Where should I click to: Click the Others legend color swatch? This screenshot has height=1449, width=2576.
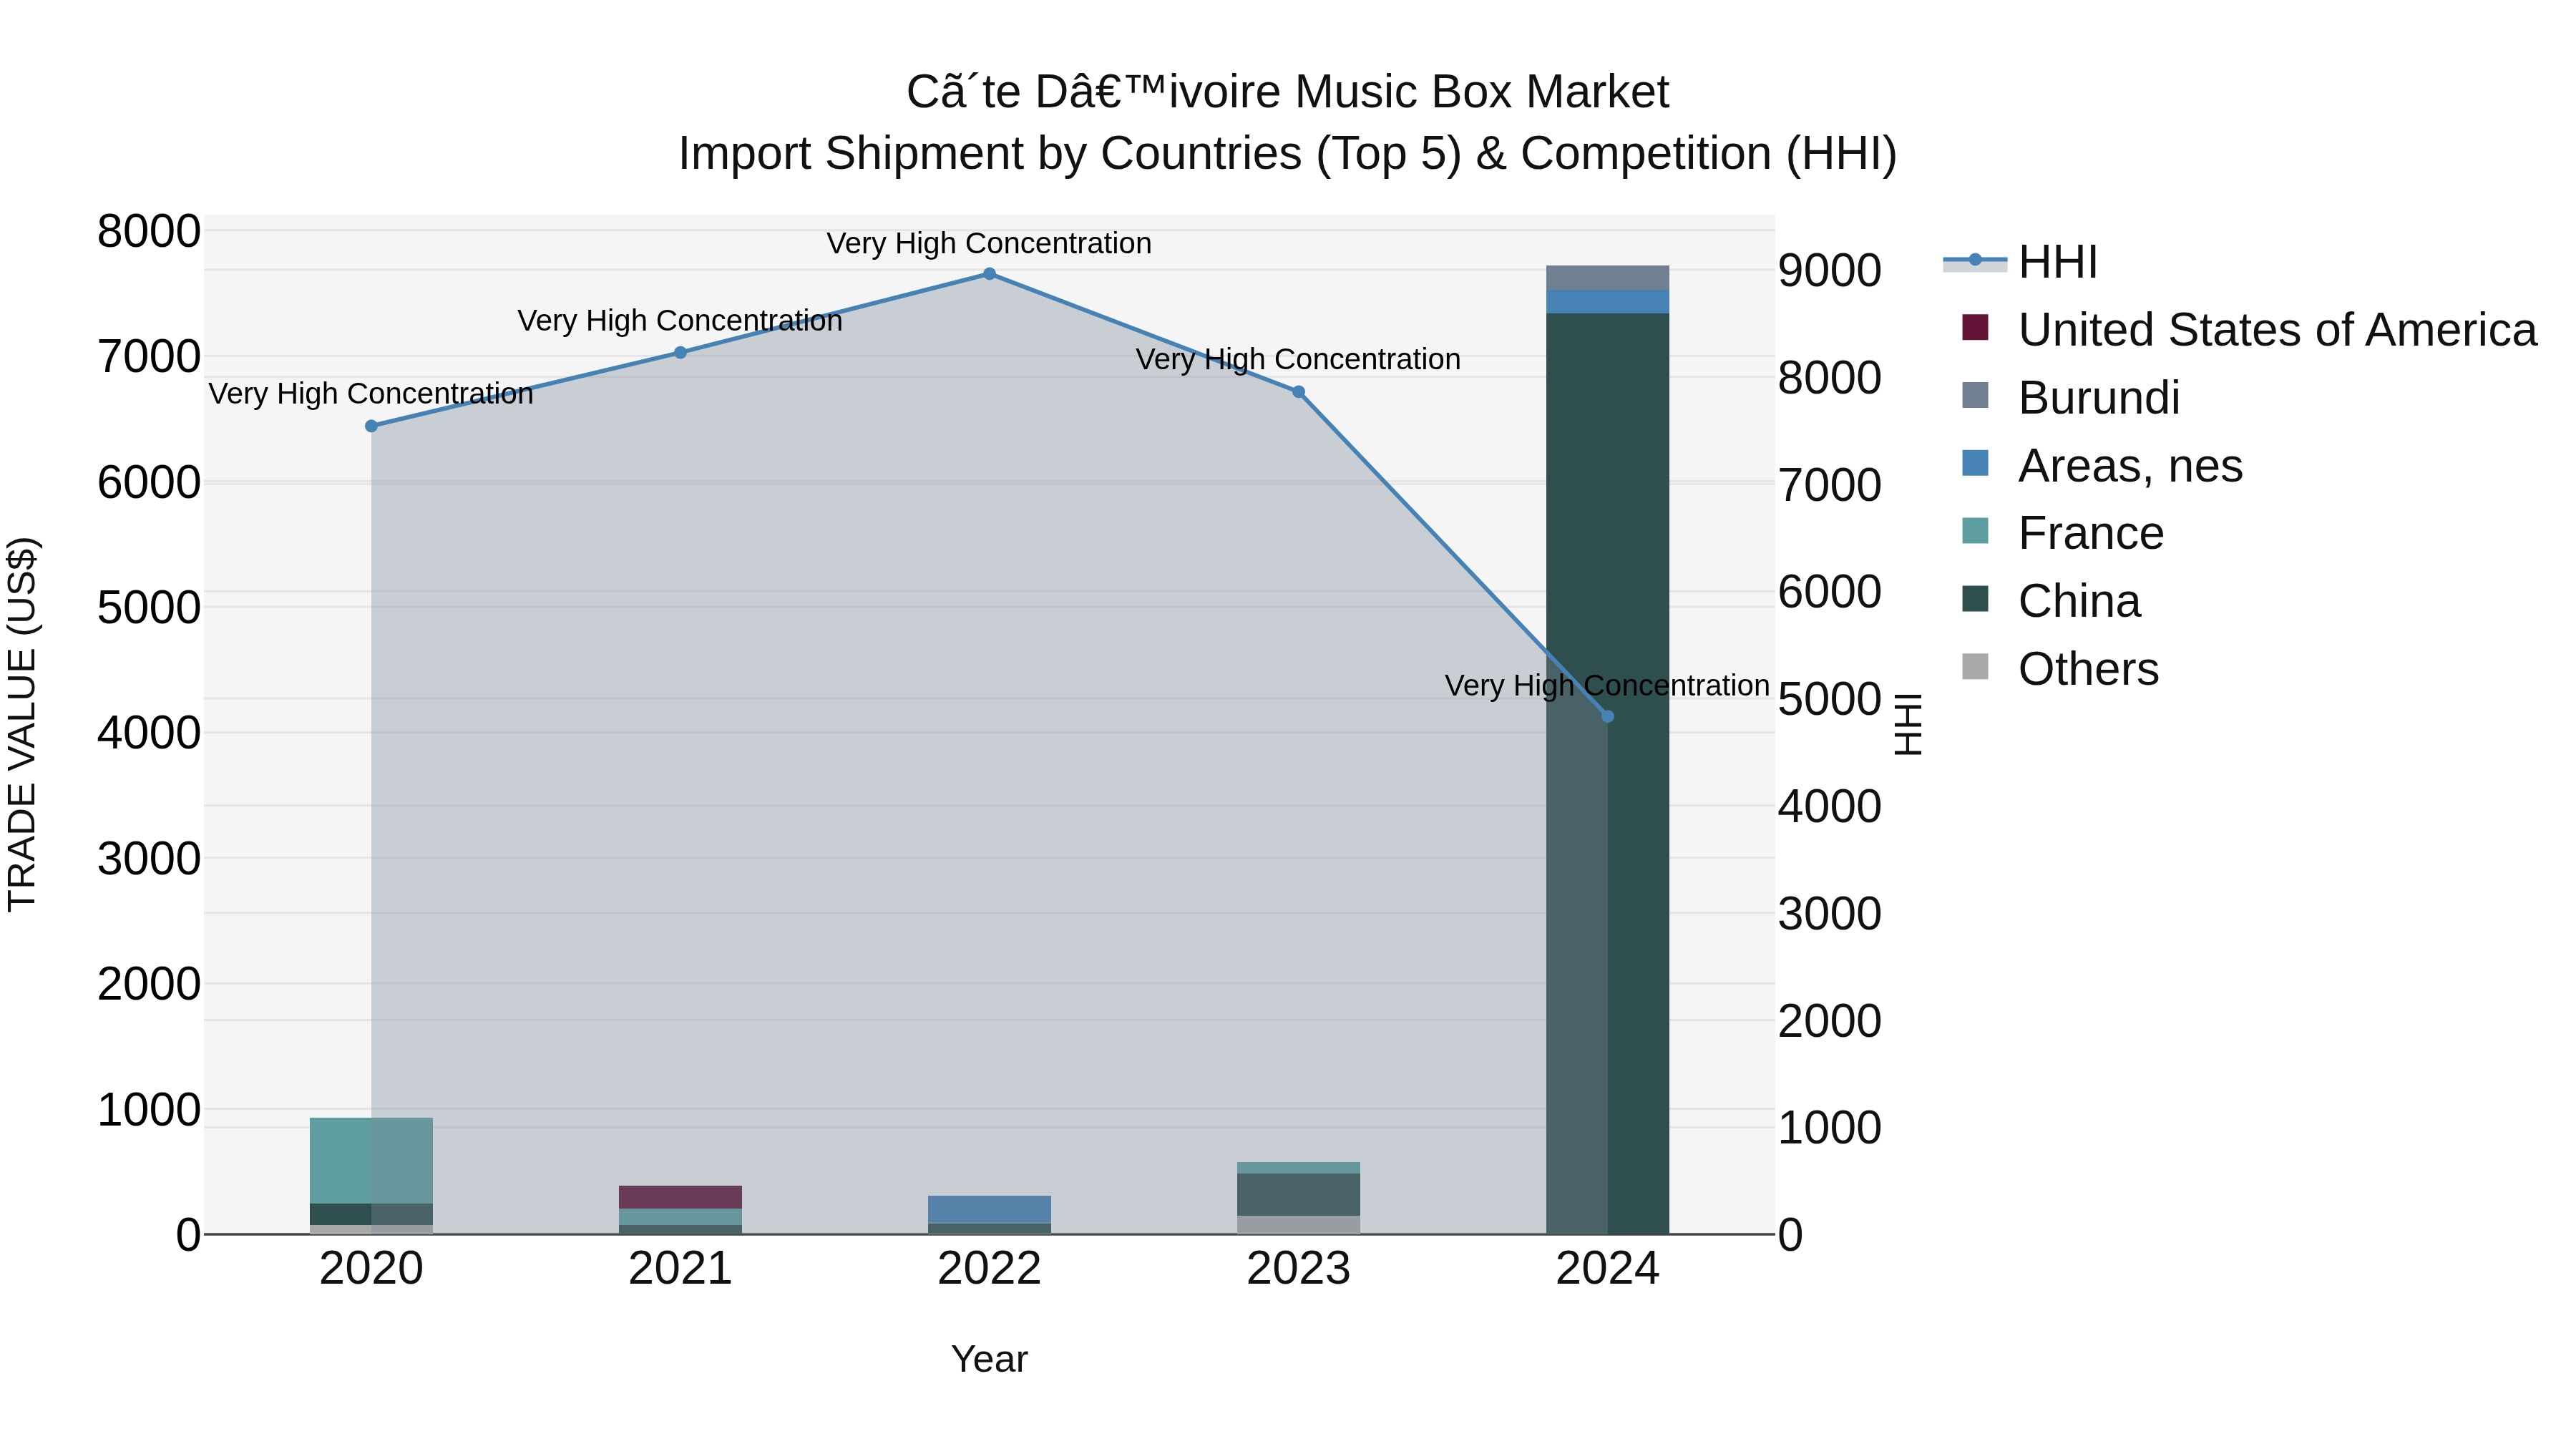(x=1975, y=666)
